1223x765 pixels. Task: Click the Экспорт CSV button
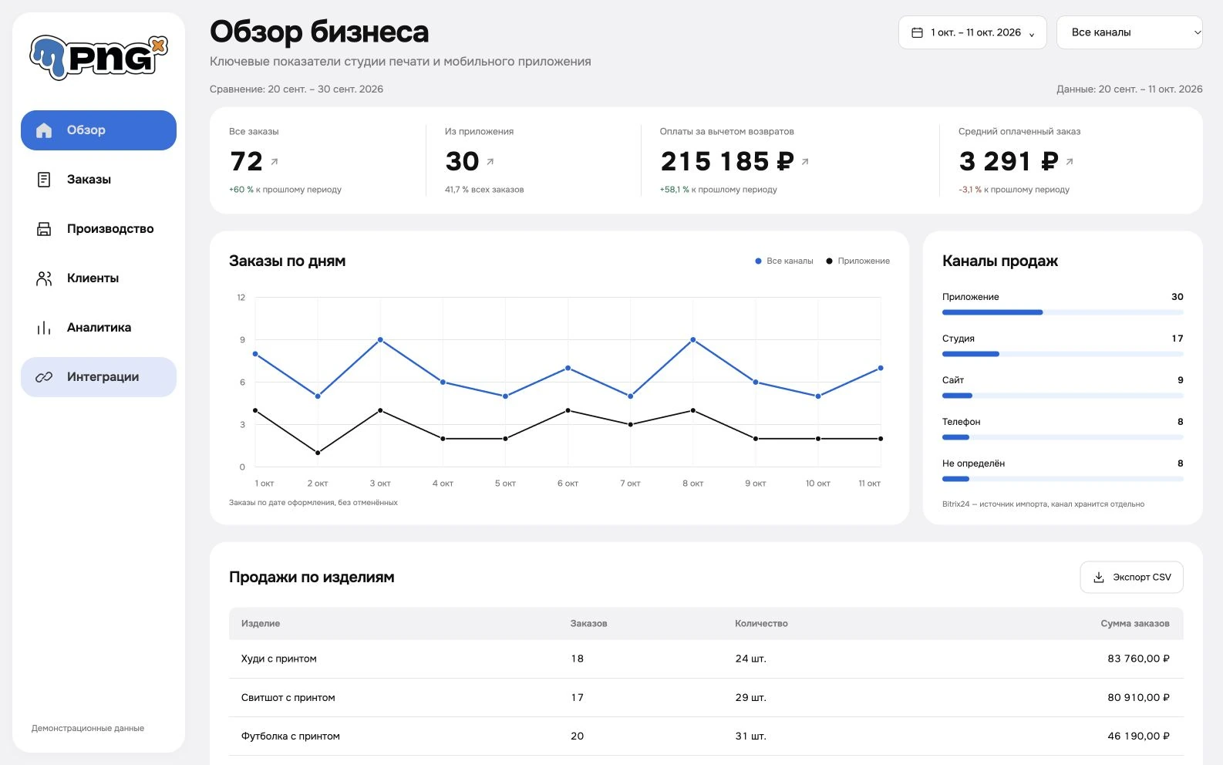[1131, 577]
